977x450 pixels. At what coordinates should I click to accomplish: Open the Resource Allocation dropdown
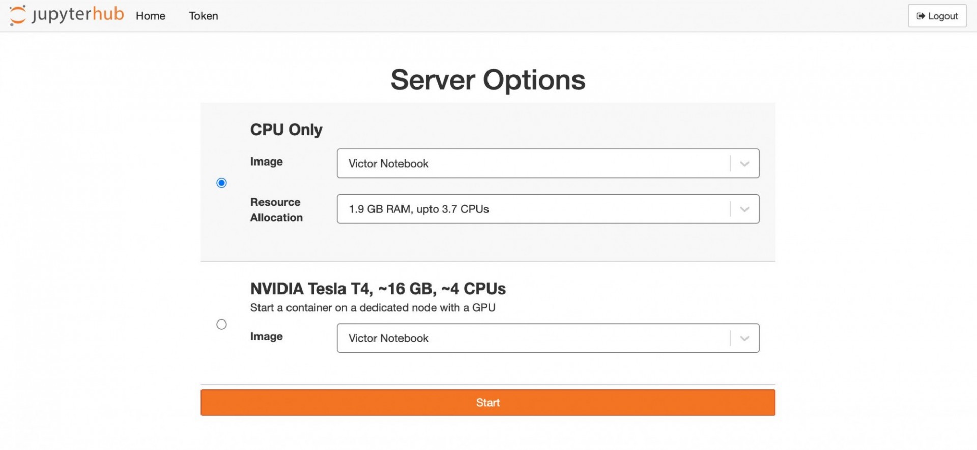(x=548, y=209)
